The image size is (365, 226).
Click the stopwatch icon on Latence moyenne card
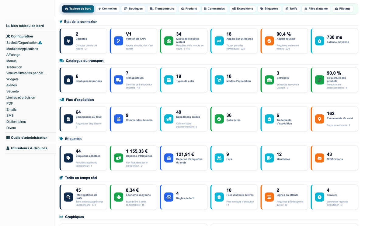click(x=319, y=41)
